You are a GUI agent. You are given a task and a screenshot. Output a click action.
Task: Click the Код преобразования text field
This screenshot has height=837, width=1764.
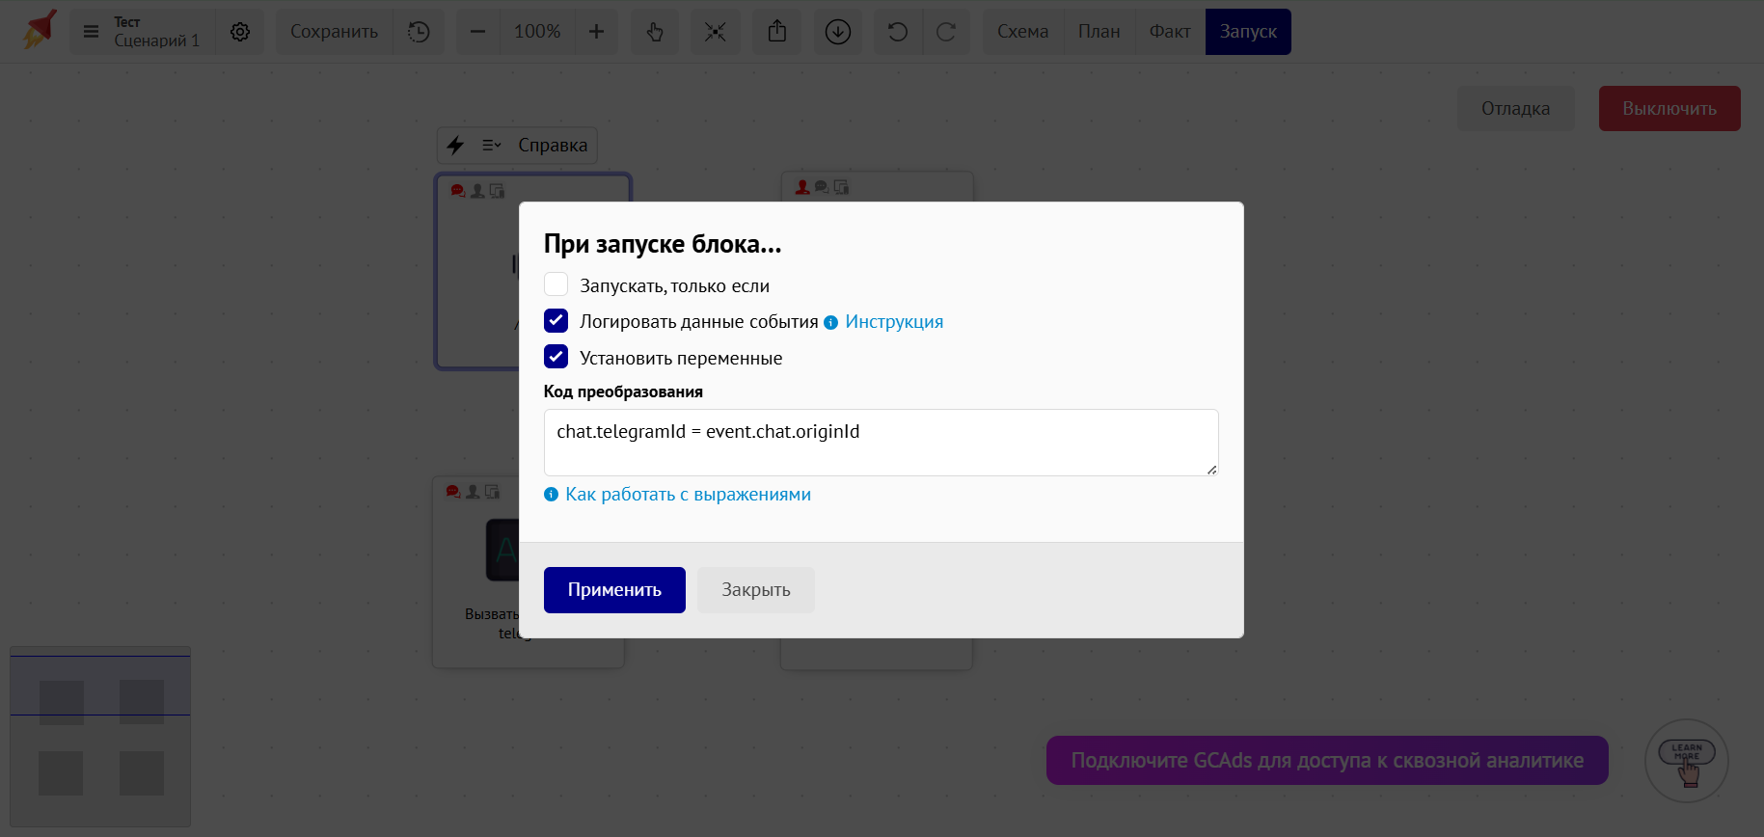coord(881,443)
